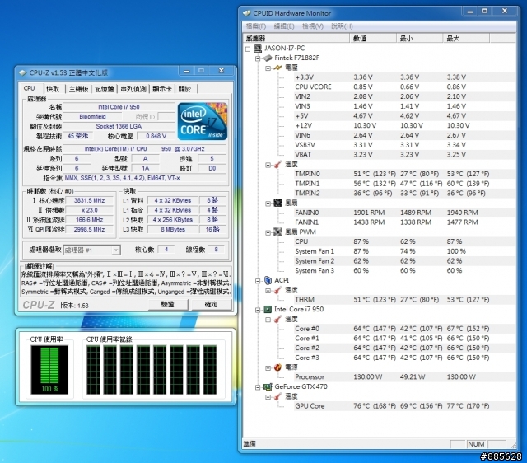Viewport: 527px width, 463px height.
Task: Open the 編輯(E) menu in Hardware Monitor
Action: [284, 26]
